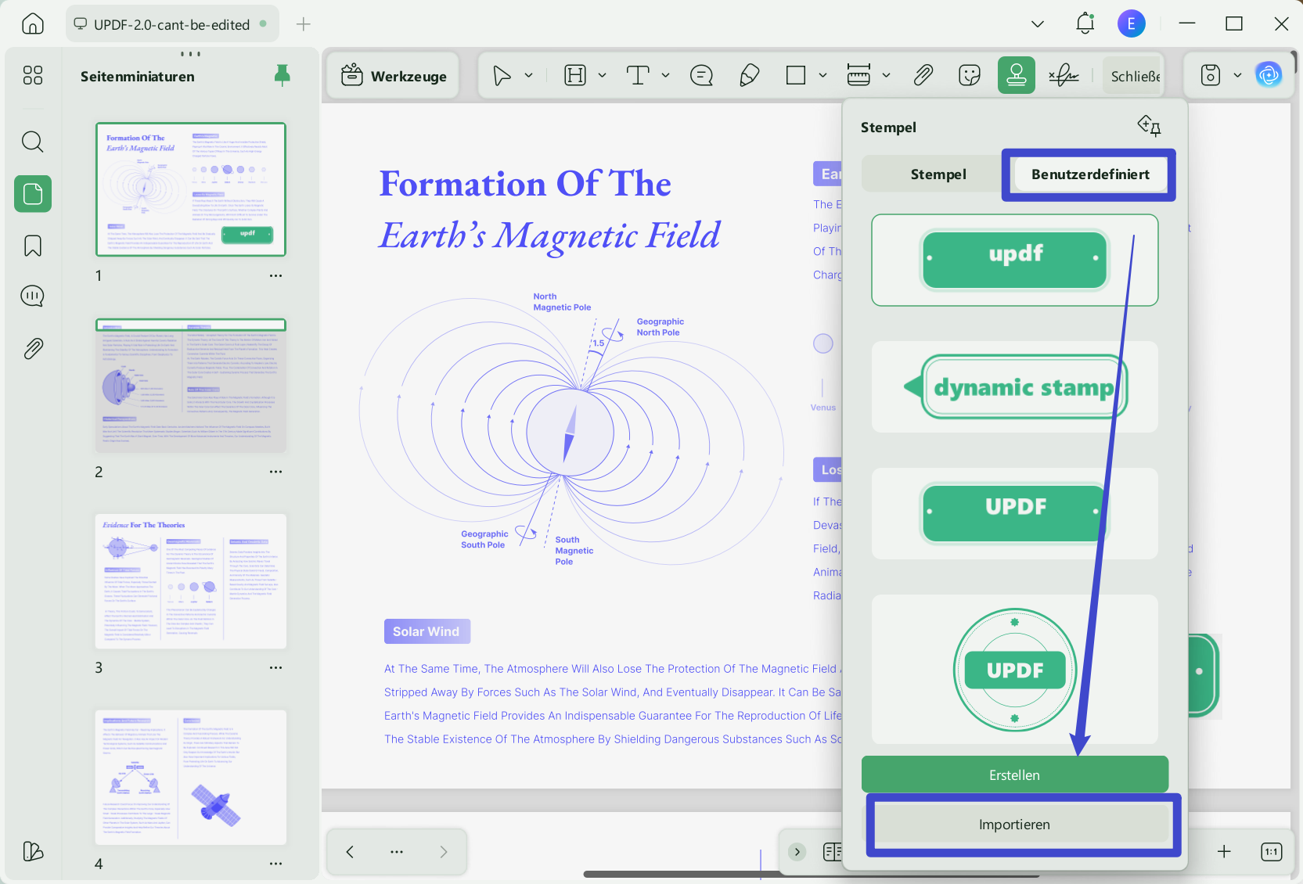Set actual size with 1:1 button
Image resolution: width=1303 pixels, height=884 pixels.
(x=1272, y=852)
